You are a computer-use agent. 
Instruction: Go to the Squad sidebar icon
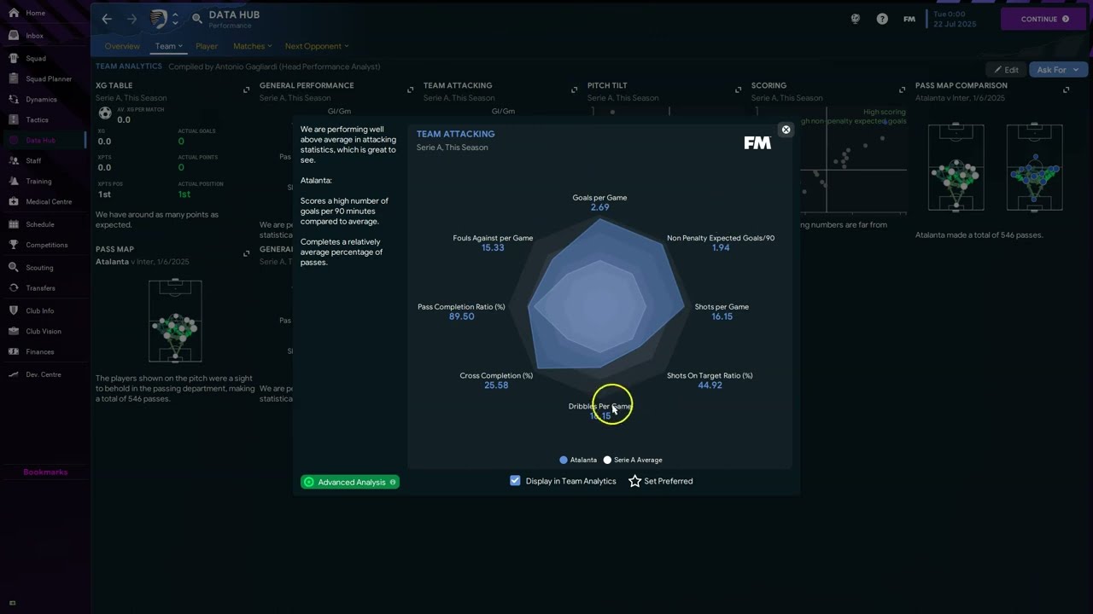pyautogui.click(x=14, y=58)
